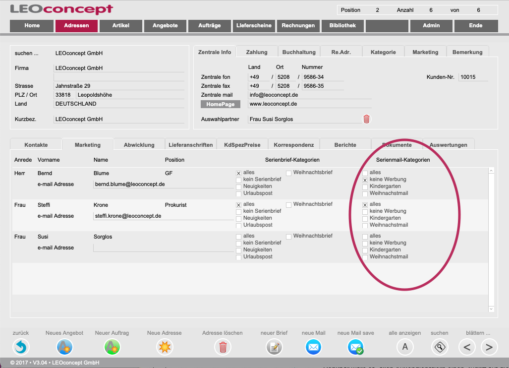Click the Kunden-Nr. field 10015
509x368 pixels.
(x=473, y=77)
